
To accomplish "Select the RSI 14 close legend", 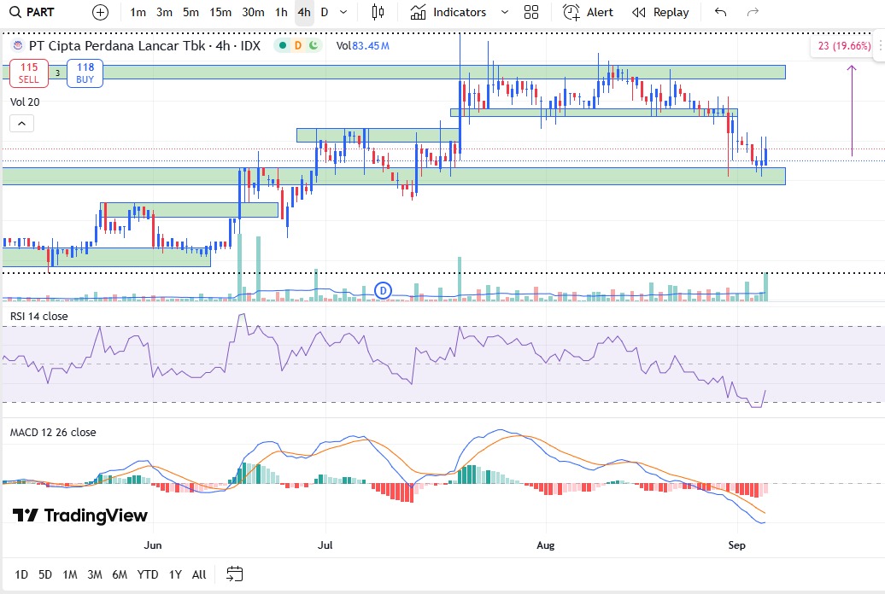I will tap(39, 317).
